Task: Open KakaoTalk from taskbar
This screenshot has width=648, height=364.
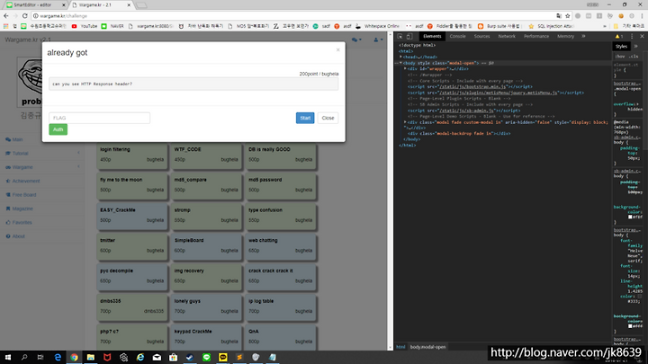Action: 223,358
